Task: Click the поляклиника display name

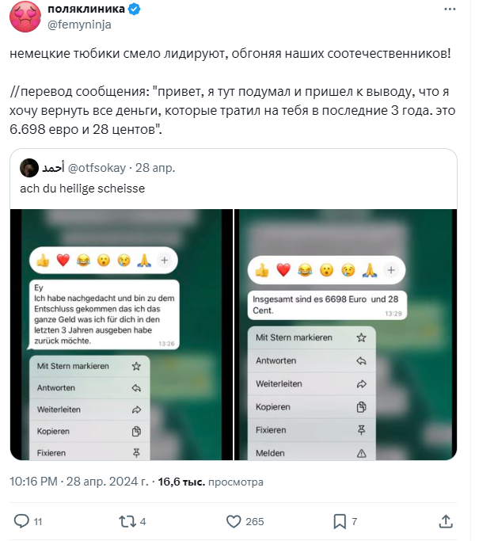Action: pyautogui.click(x=86, y=9)
